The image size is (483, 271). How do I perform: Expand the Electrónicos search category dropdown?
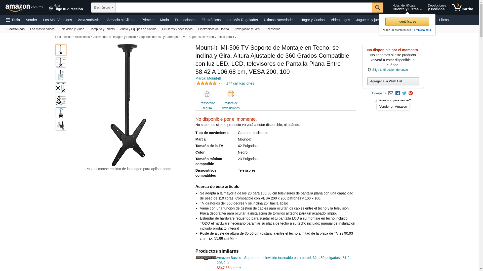(103, 8)
